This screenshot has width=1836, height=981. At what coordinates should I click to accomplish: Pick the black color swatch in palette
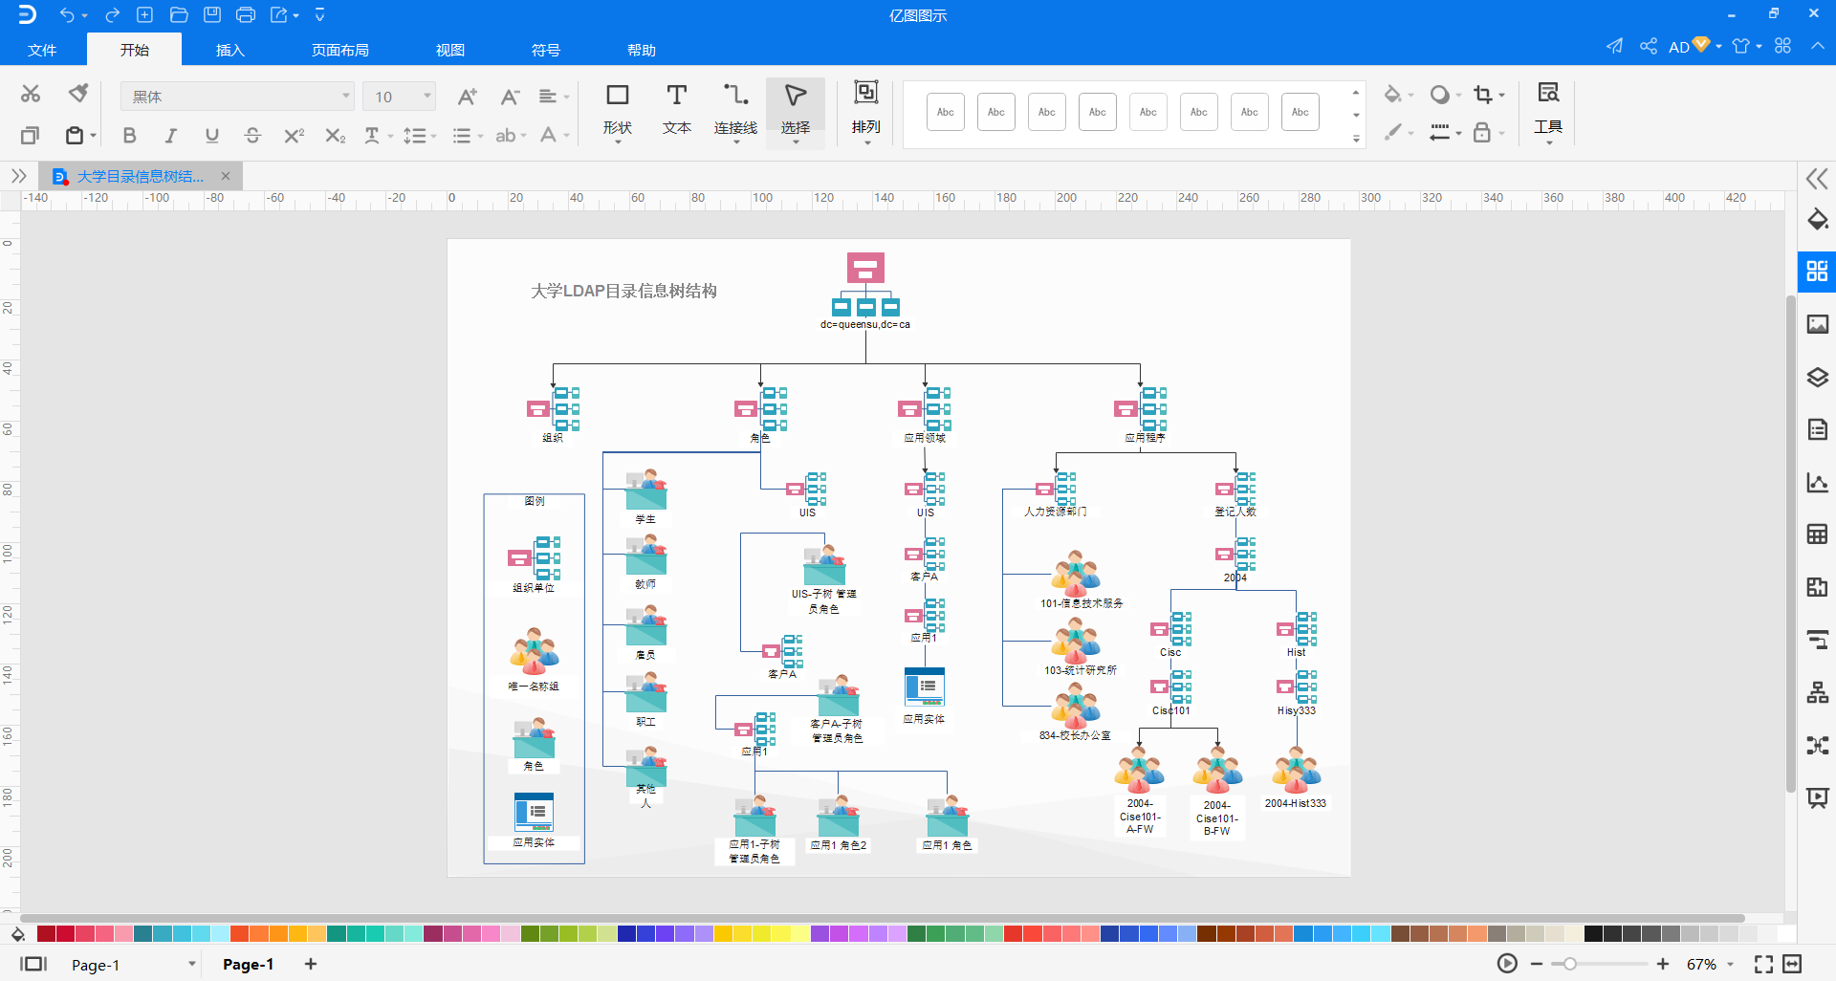(1593, 934)
